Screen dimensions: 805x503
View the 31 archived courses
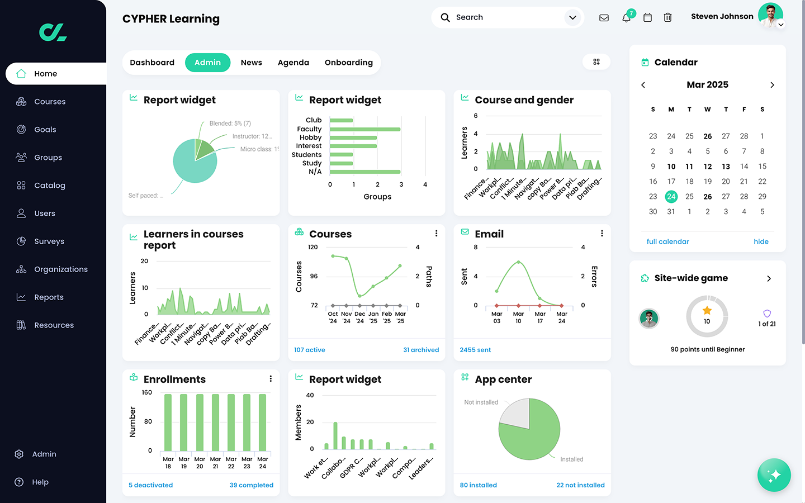coord(421,349)
